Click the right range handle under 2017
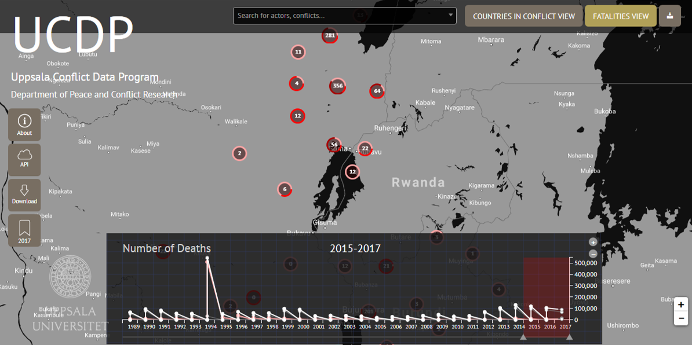 click(569, 337)
